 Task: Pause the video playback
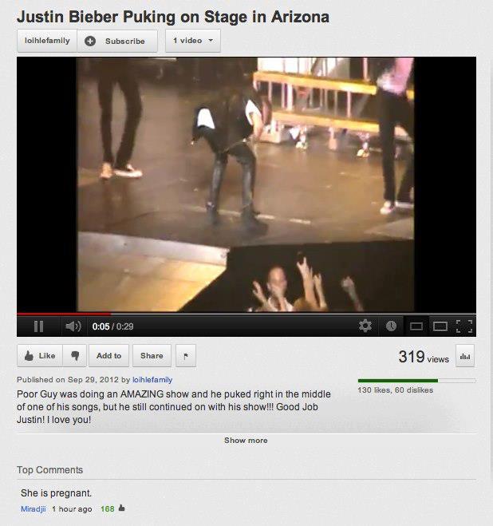(x=39, y=326)
